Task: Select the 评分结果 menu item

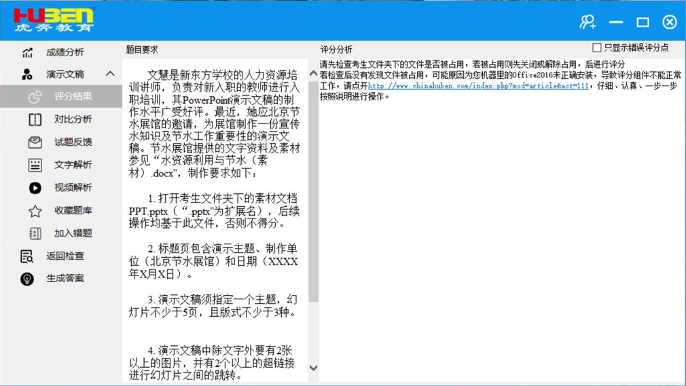Action: pyautogui.click(x=61, y=96)
